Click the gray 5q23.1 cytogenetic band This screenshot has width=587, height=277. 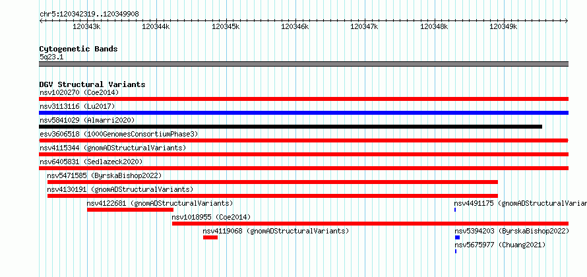[303, 64]
